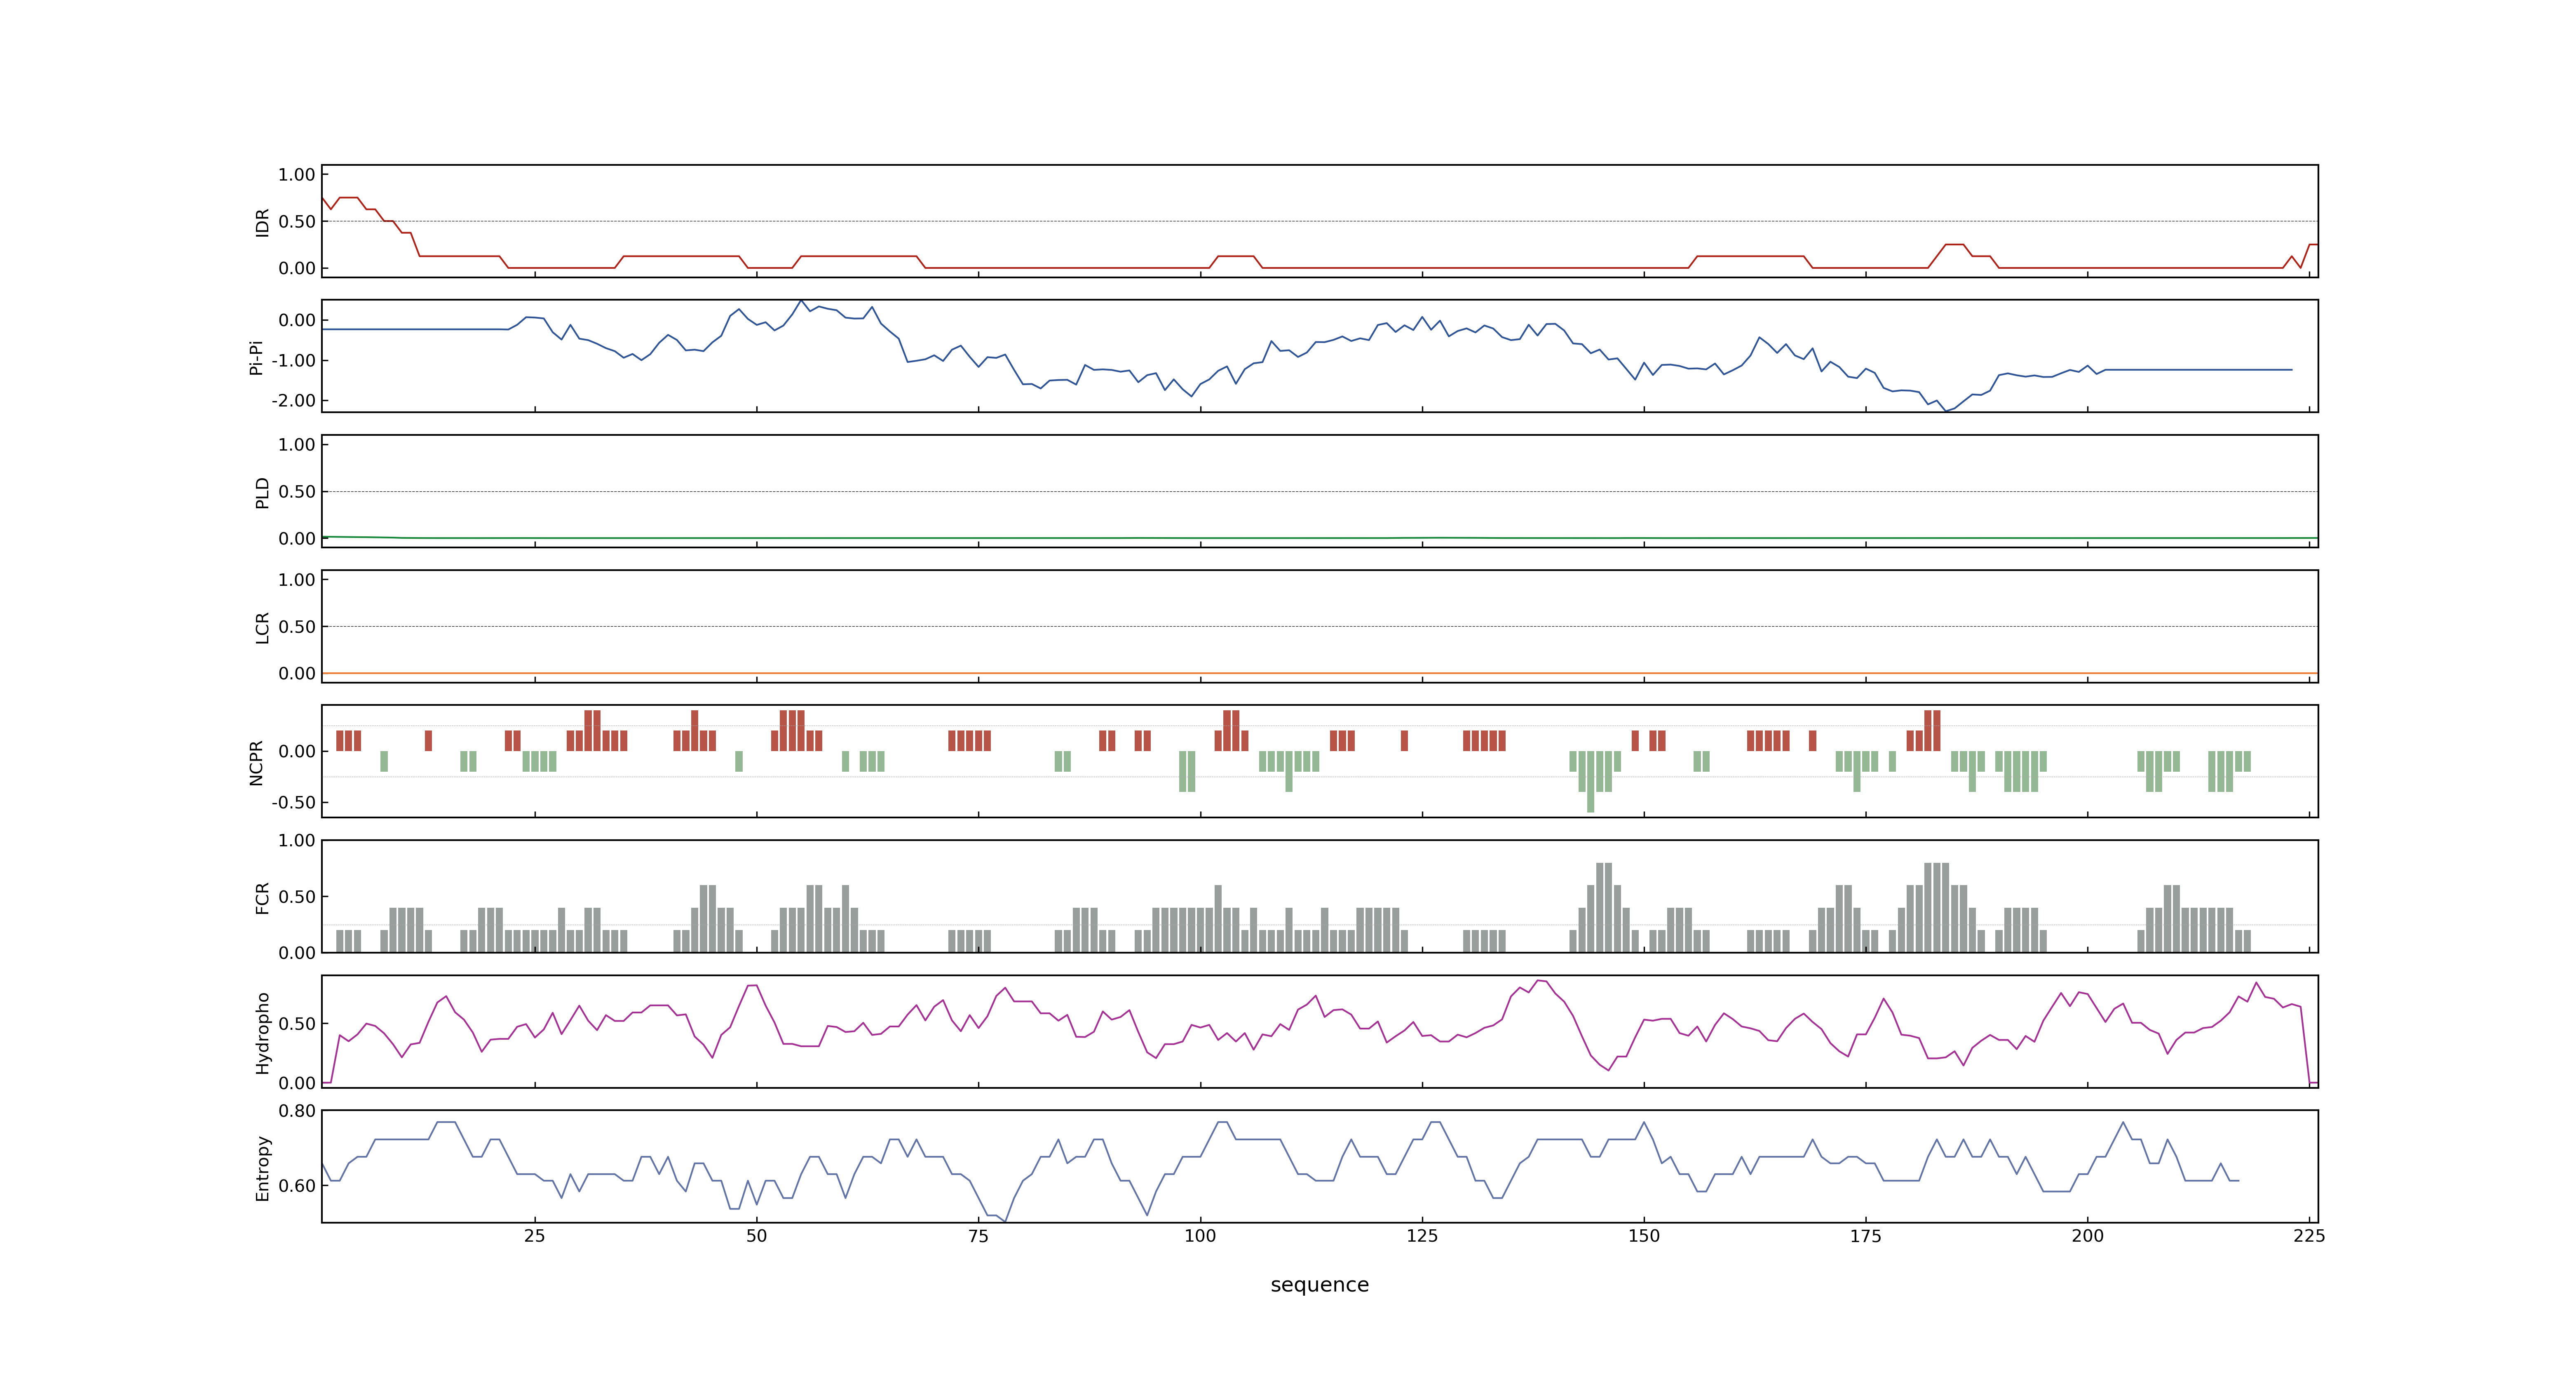Select the x-axis tick label 75

tap(978, 1236)
